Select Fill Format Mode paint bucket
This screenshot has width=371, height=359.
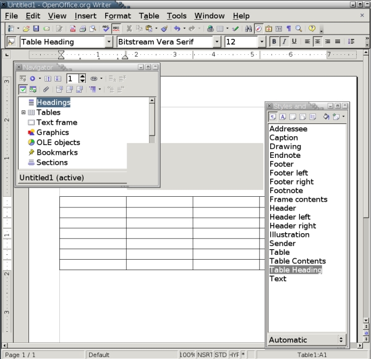pyautogui.click(x=326, y=117)
